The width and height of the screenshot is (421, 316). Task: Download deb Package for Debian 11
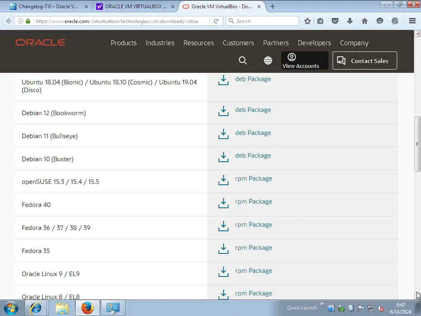253,133
